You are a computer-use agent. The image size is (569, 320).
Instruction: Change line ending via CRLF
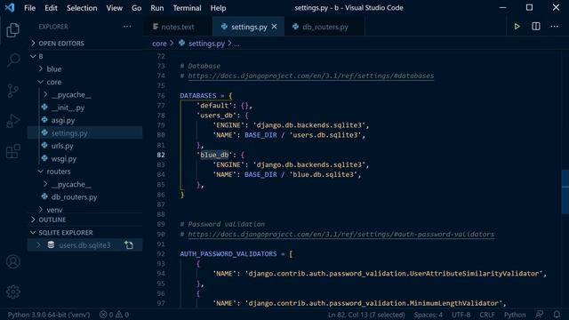click(x=487, y=315)
